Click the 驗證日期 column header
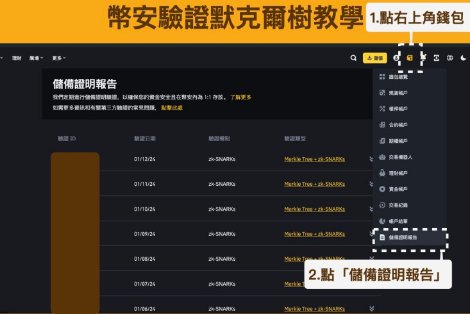Image resolution: width=470 pixels, height=314 pixels. [x=145, y=138]
